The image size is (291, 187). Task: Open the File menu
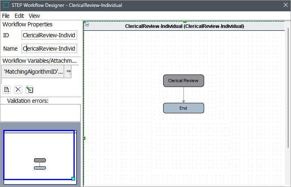pyautogui.click(x=6, y=16)
